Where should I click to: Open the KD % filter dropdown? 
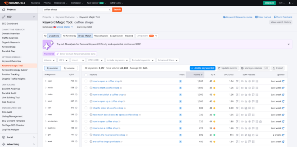click(x=63, y=60)
